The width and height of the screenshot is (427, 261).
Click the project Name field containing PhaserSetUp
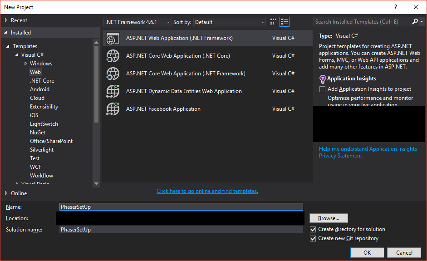181,207
